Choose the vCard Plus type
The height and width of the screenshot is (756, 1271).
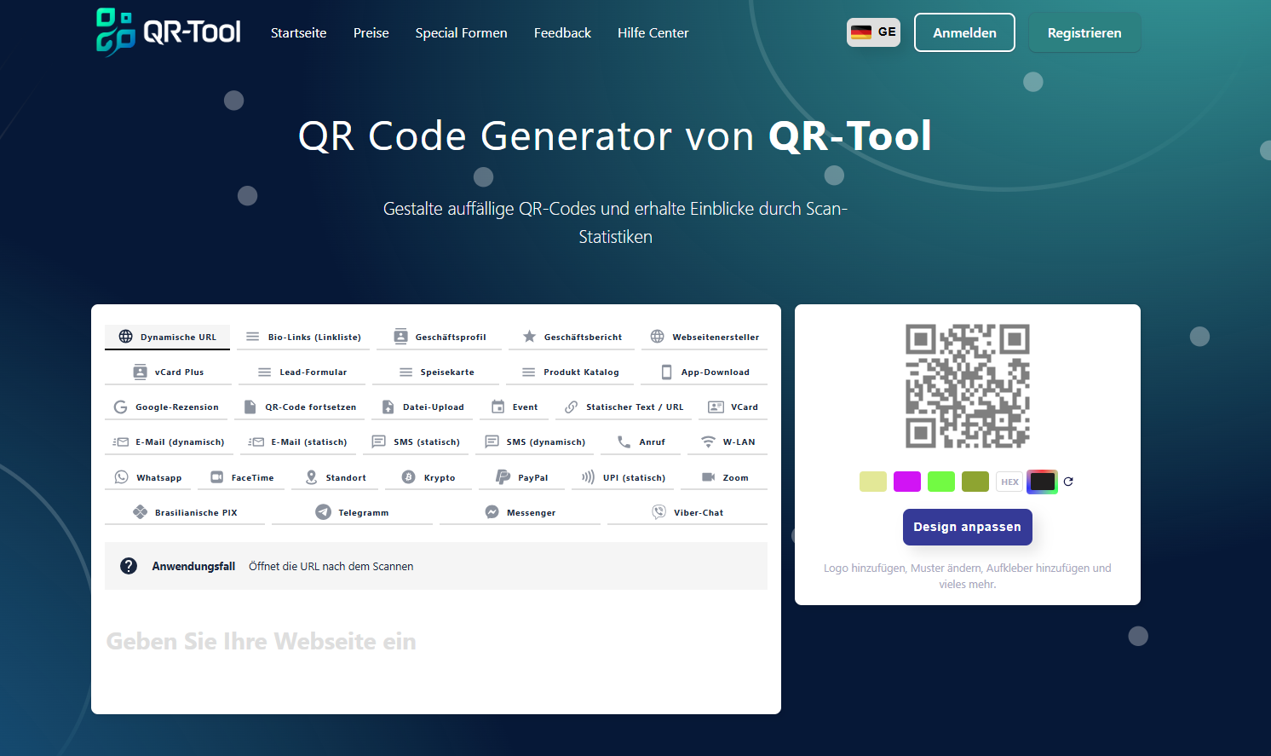click(167, 372)
